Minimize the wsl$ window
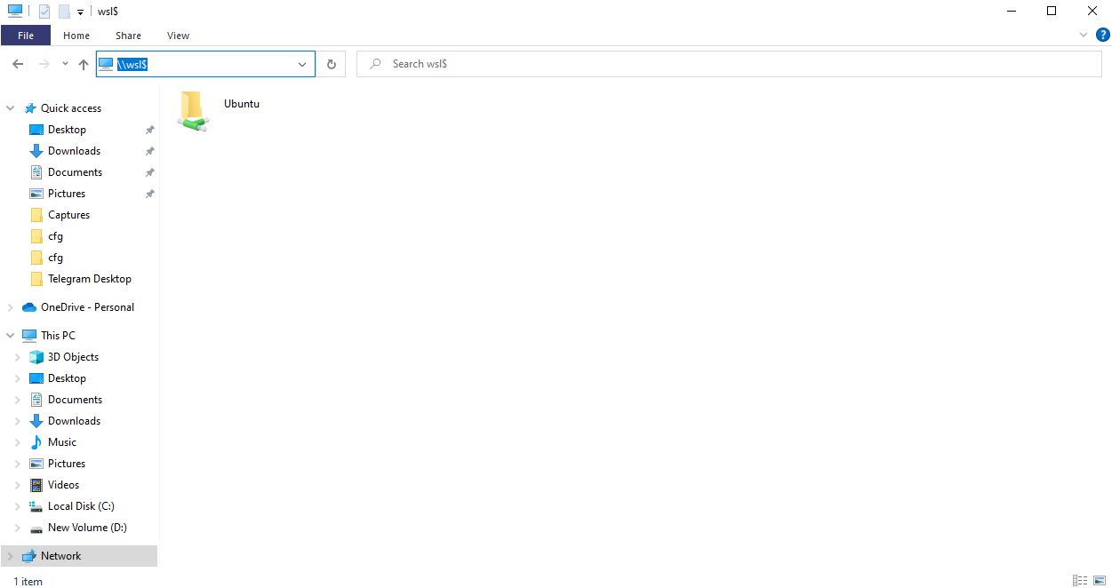1112x588 pixels. pyautogui.click(x=1012, y=12)
